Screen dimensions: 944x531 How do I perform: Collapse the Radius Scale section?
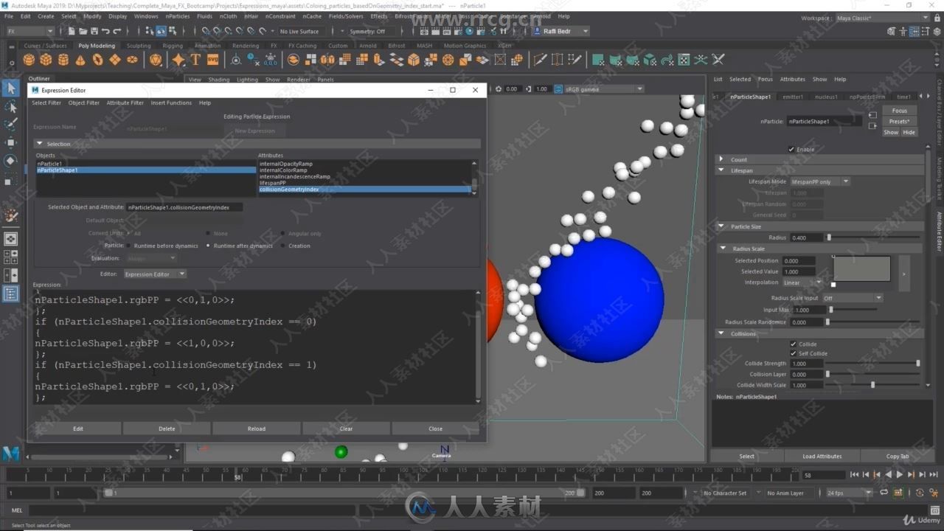click(723, 249)
